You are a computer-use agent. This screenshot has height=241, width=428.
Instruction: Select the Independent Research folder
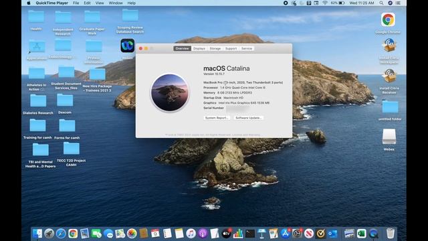(x=63, y=17)
